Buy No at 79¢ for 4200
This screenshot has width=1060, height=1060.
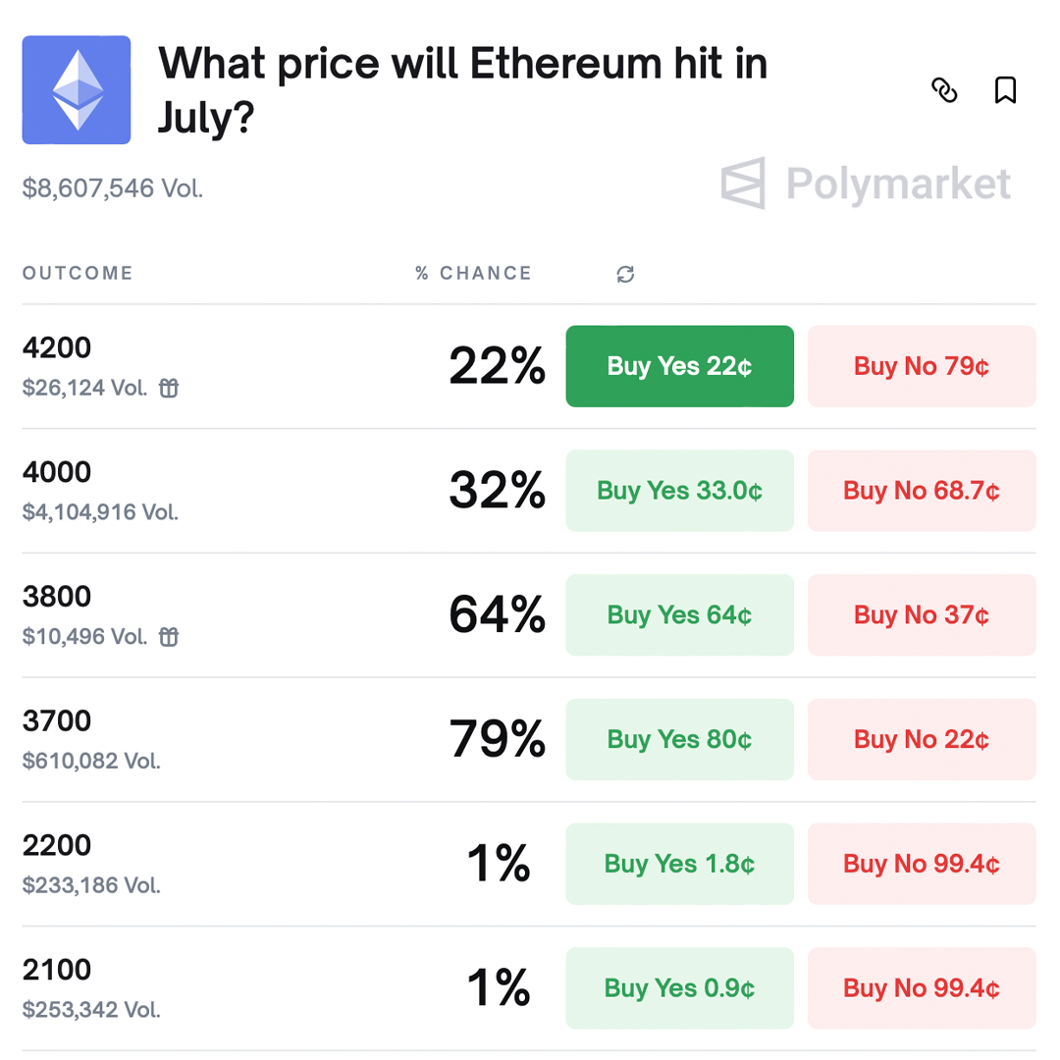point(922,366)
